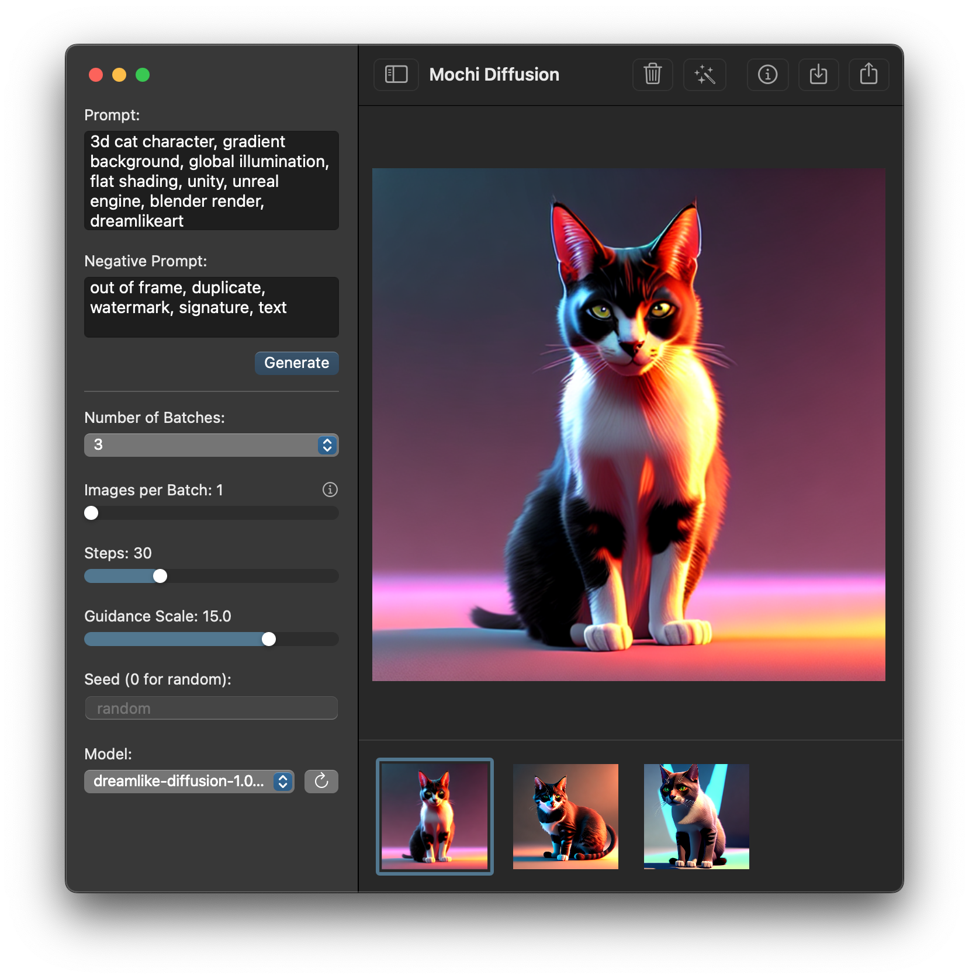Click the 'Images per Batch: 1' label
This screenshot has height=979, width=969.
tap(154, 490)
